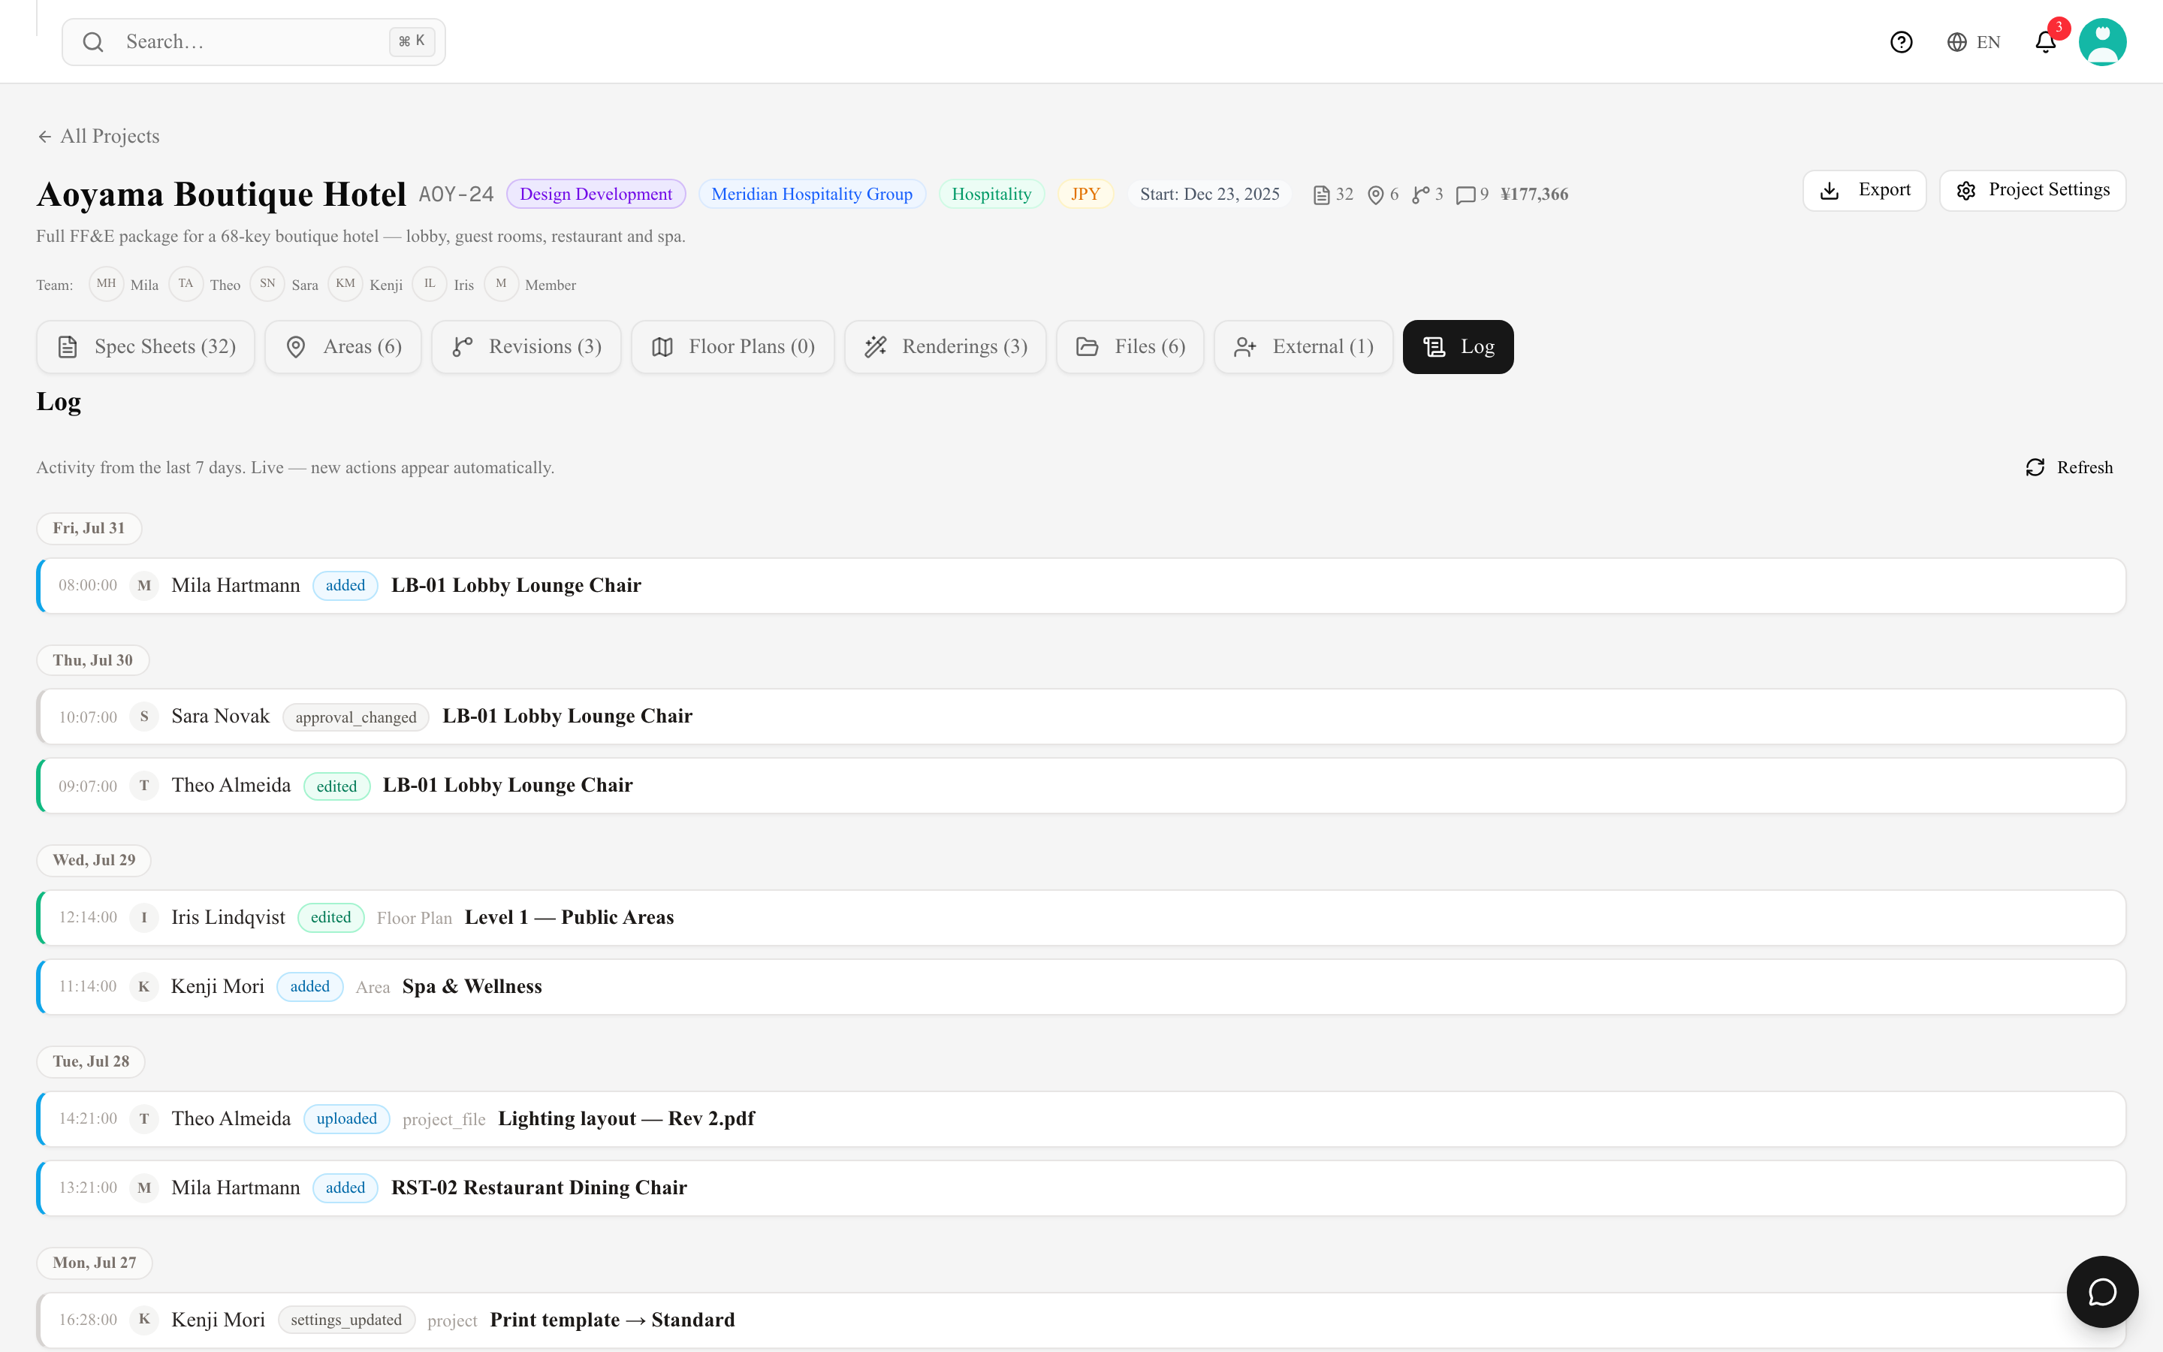Click the revisions branch count icon
Screen dimensions: 2163x1352
pos(1420,195)
